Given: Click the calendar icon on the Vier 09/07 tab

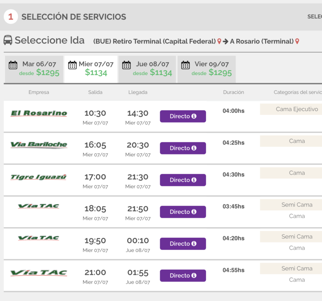Looking at the screenshot, I should [185, 65].
